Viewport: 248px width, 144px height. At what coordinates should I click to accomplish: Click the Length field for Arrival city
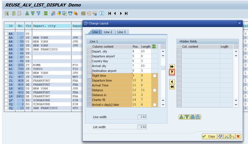[x=146, y=66]
